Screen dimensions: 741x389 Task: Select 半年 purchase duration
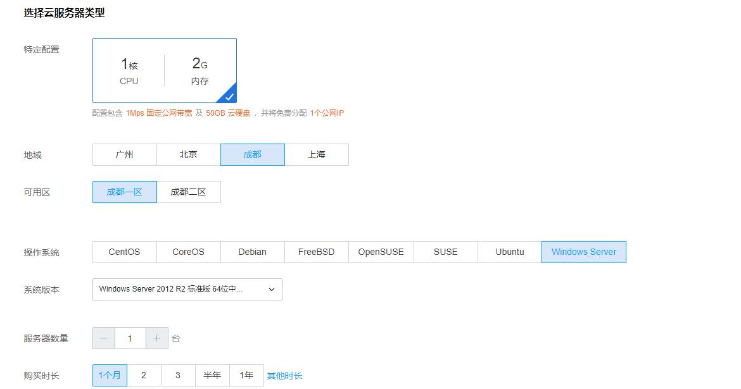(212, 375)
